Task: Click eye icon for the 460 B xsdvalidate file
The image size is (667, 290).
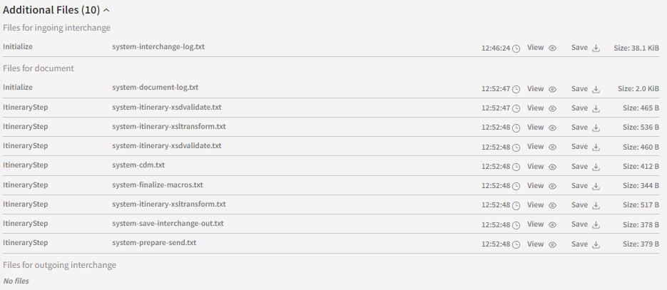Action: 552,147
